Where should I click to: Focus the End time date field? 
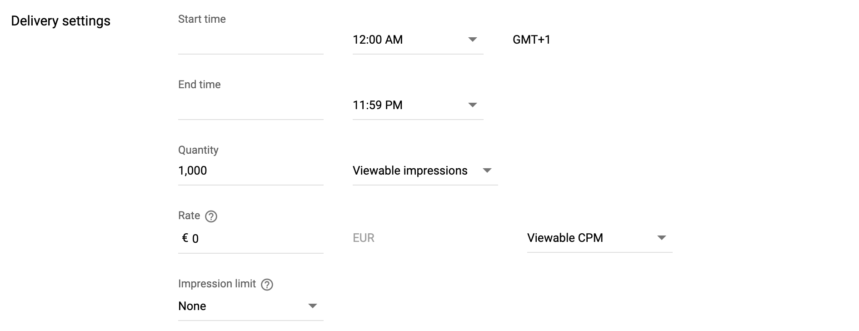click(x=250, y=106)
